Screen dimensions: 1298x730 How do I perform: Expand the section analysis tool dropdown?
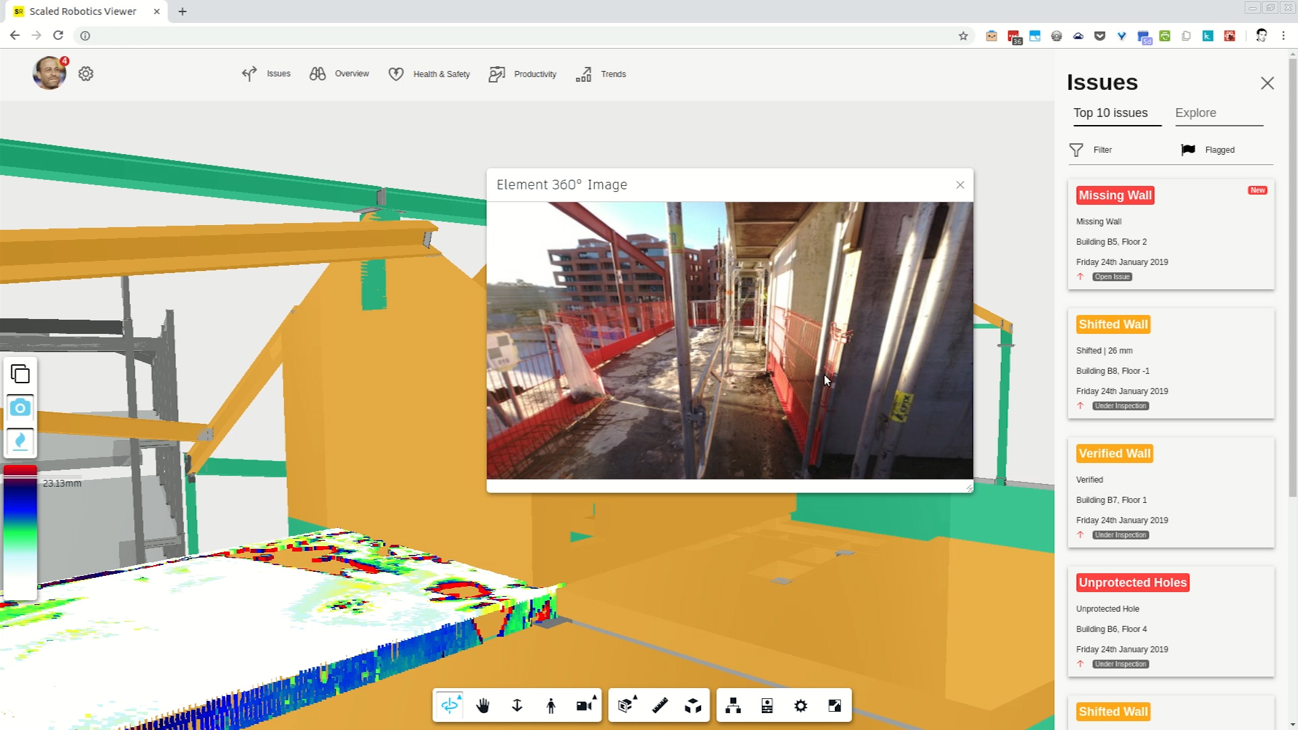(635, 697)
